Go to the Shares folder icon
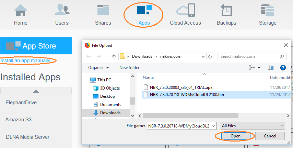 [x=103, y=10]
